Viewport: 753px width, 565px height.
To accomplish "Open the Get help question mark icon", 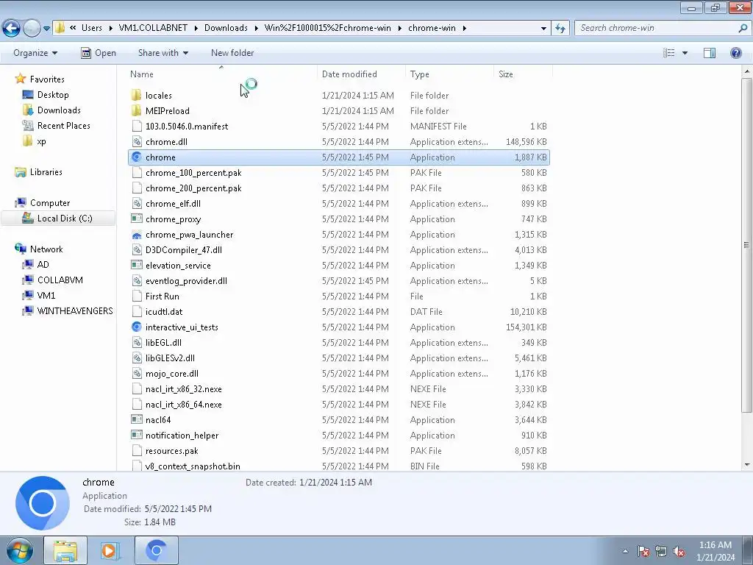I will (735, 53).
